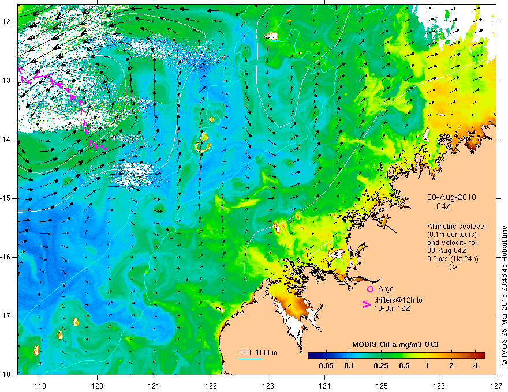Screen dimensions: 508x392
Task: Click the -12 latitude axis label
Action: point(6,22)
